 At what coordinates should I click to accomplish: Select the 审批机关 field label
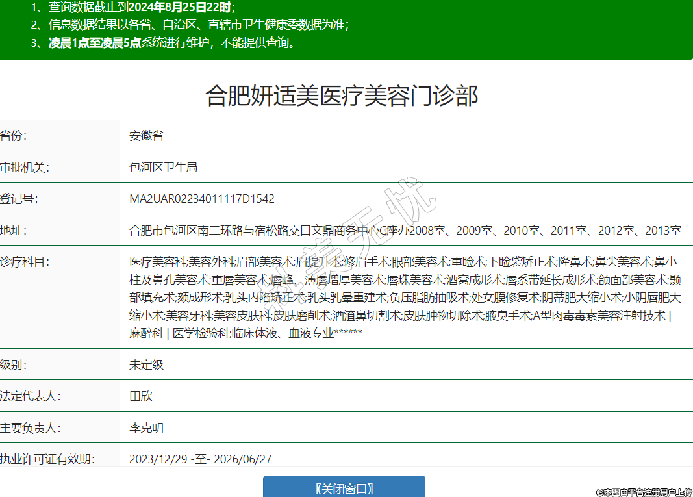(x=25, y=167)
